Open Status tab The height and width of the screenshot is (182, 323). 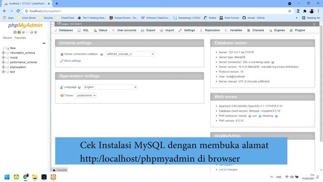pyautogui.click(x=100, y=30)
